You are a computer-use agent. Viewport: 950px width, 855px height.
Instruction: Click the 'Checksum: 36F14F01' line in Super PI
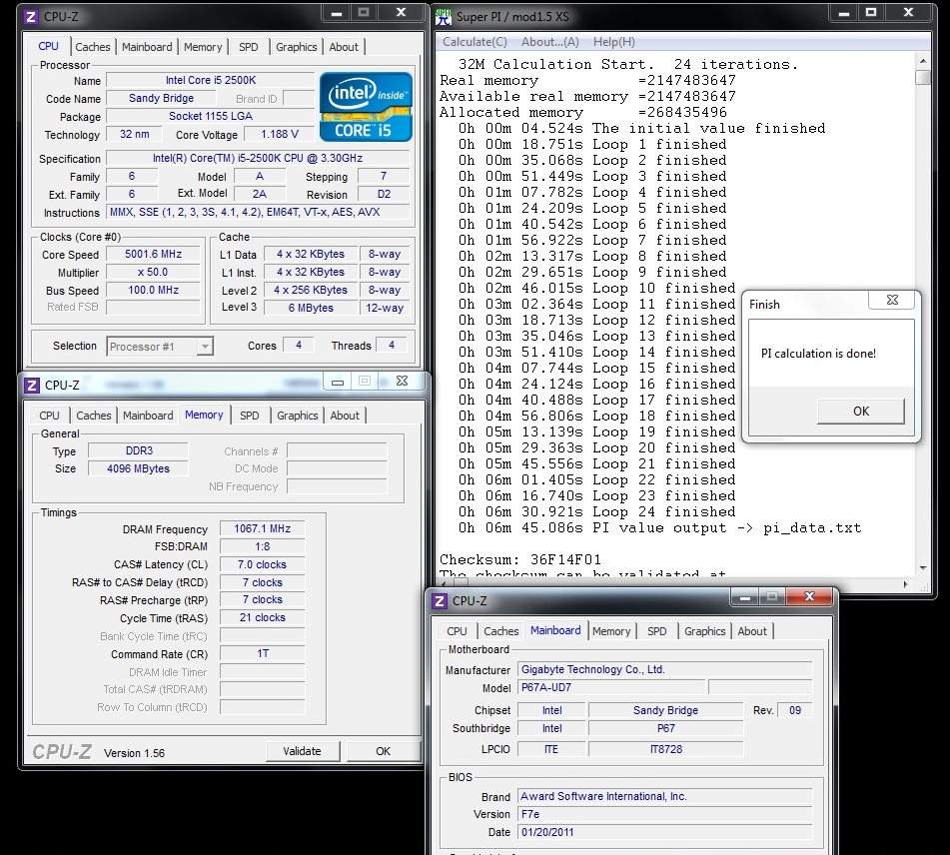(x=519, y=559)
